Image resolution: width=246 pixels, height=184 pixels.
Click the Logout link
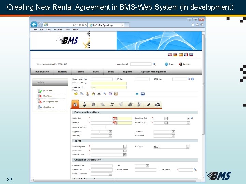point(186,64)
